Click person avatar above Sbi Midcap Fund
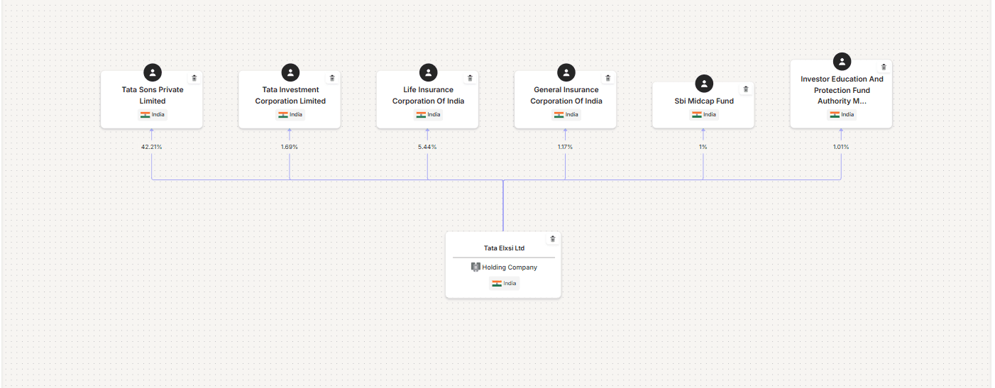995x388 pixels. 703,84
